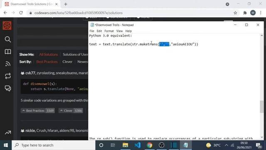Click the taskbar search box
Image resolution: width=266 pixels, height=150 pixels.
54,145
